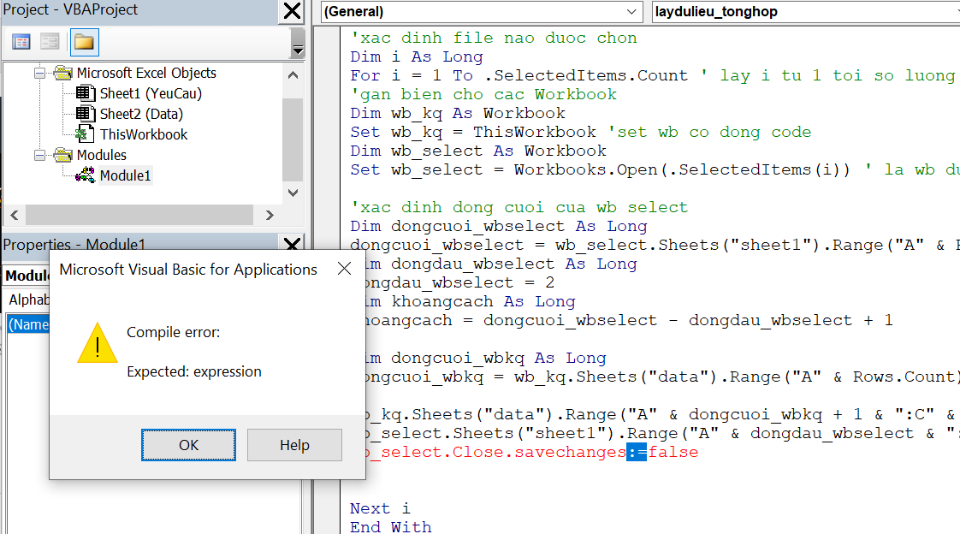Click the Project tree scroll up arrow
The height and width of the screenshot is (534, 960).
click(x=293, y=75)
